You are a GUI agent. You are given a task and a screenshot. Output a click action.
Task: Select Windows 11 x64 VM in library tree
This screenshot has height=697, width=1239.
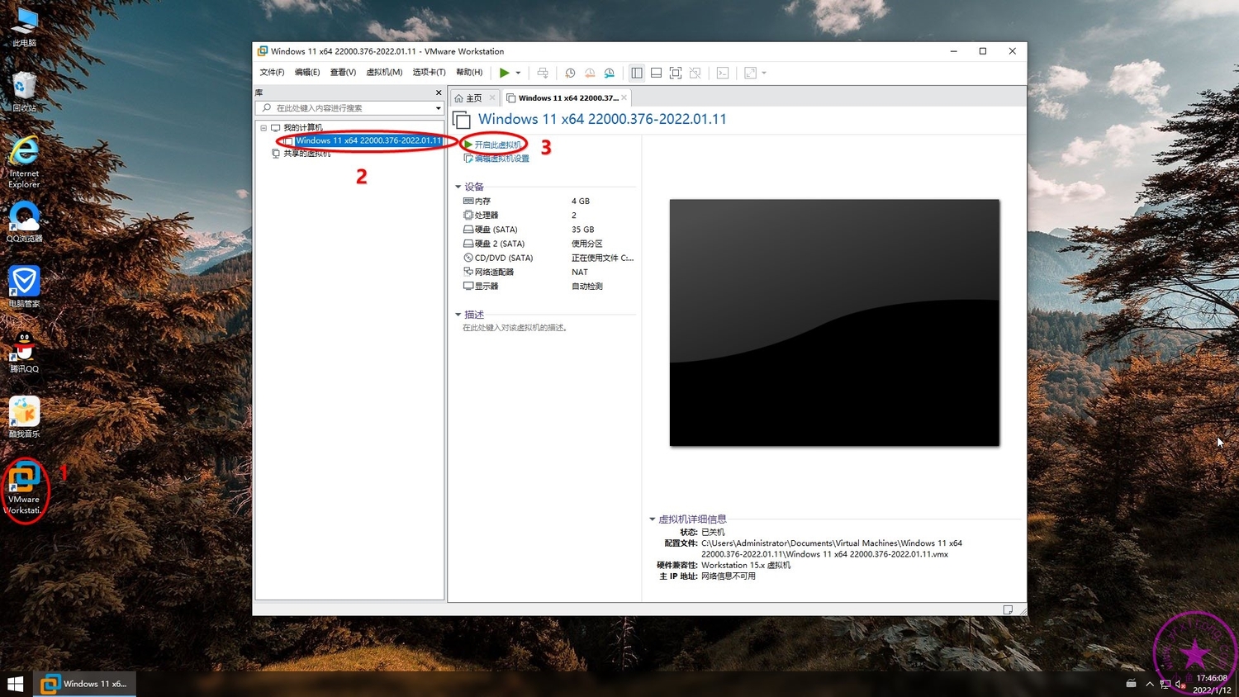click(x=368, y=140)
